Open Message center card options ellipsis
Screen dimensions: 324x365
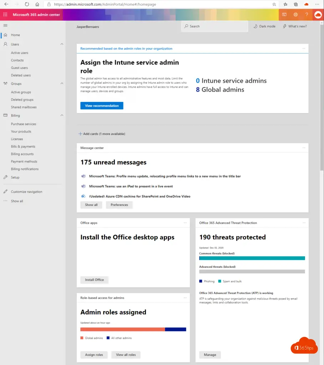(304, 148)
